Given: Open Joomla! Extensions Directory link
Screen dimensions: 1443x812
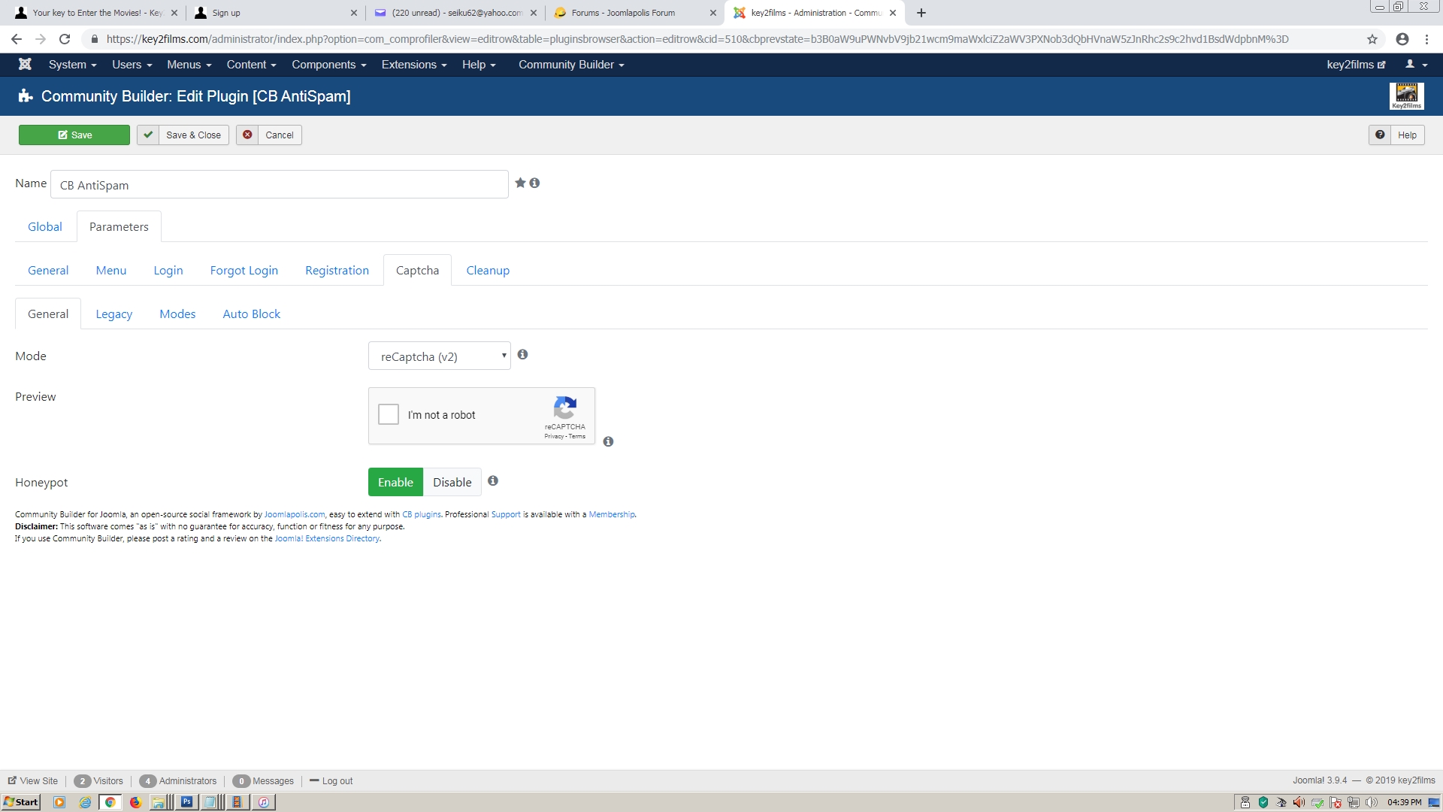Looking at the screenshot, I should pyautogui.click(x=327, y=538).
